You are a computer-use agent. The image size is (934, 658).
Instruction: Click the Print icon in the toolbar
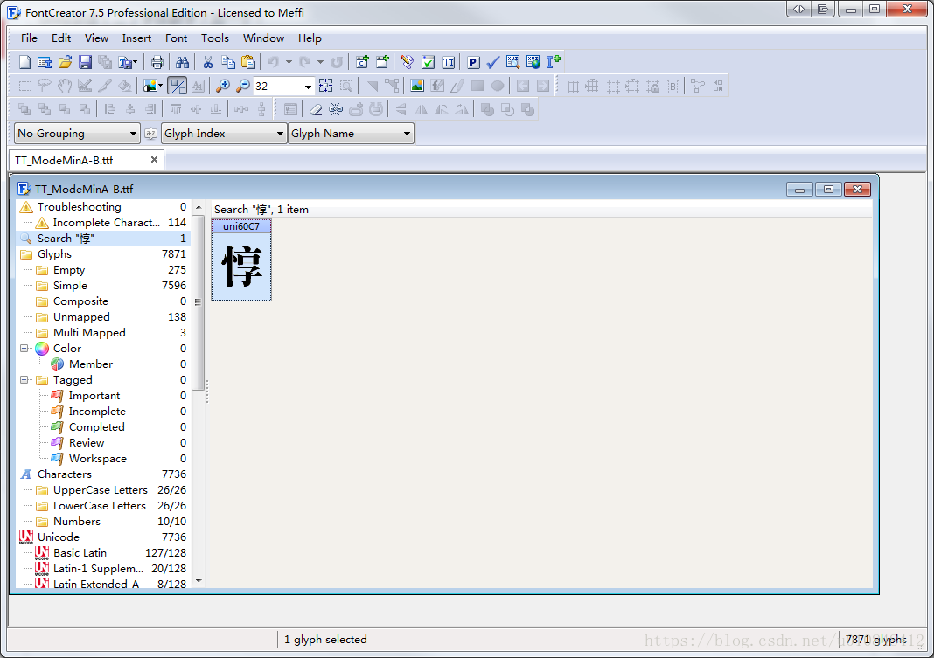[x=157, y=62]
